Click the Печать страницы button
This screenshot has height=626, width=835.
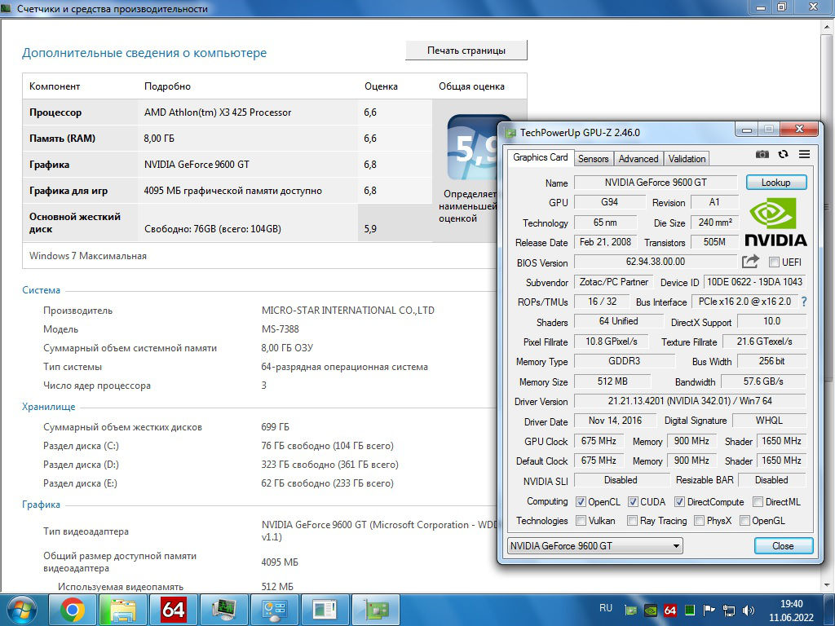[466, 51]
